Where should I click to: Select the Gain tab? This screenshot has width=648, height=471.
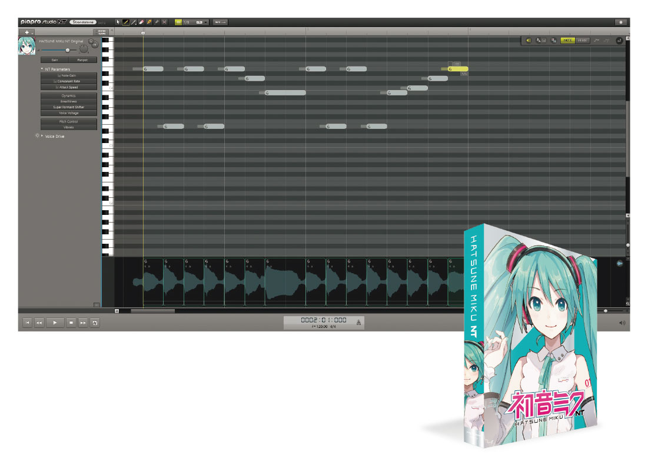[x=55, y=60]
